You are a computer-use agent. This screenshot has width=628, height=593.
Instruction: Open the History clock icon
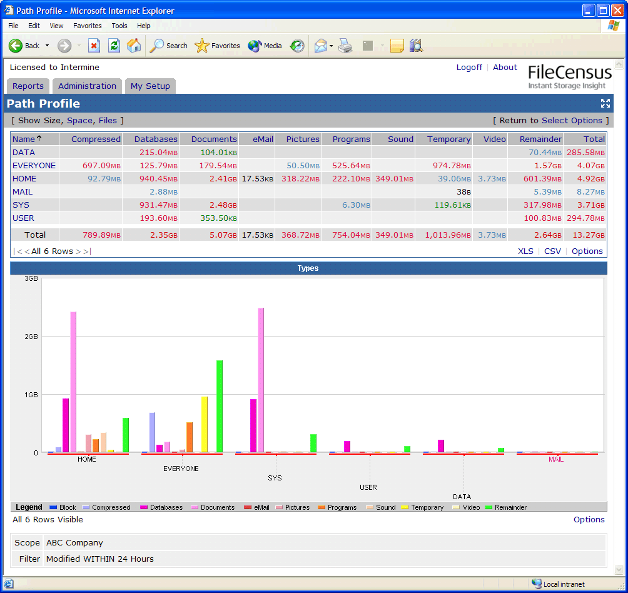click(x=297, y=46)
